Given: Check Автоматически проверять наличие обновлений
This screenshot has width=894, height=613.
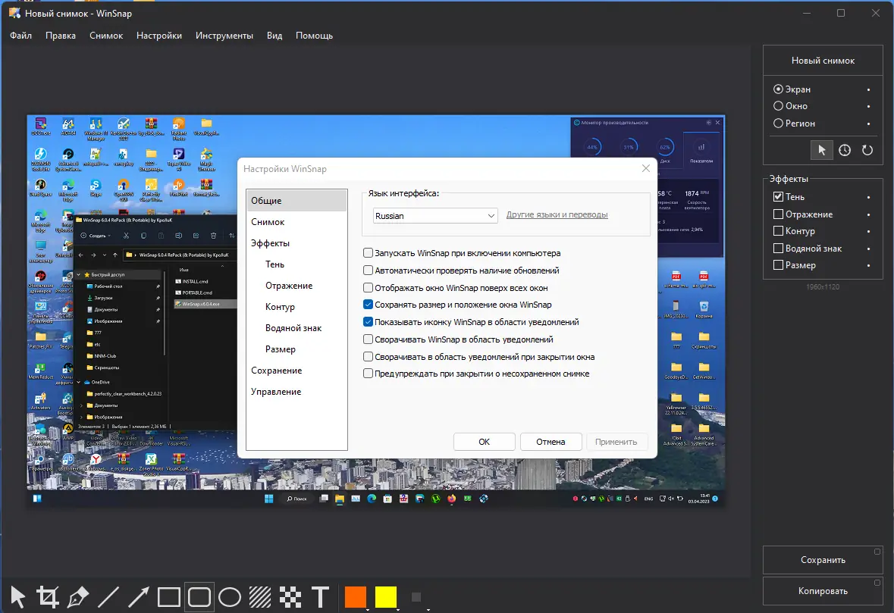Looking at the screenshot, I should tap(369, 270).
